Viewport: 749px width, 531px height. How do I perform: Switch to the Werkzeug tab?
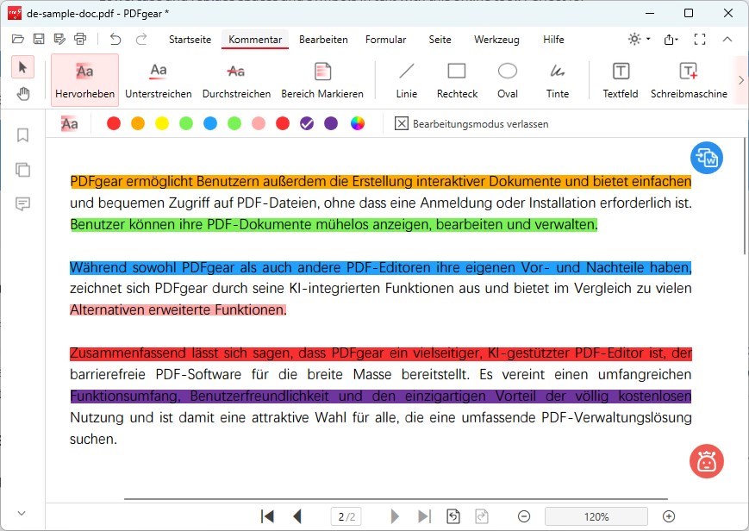[x=496, y=40]
